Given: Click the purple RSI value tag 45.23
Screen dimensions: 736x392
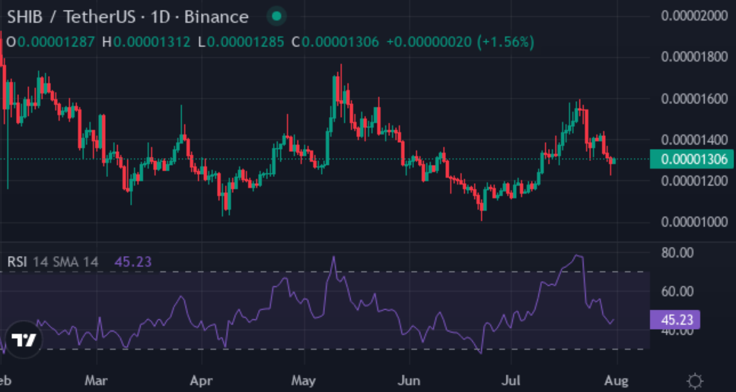Looking at the screenshot, I should click(x=674, y=320).
